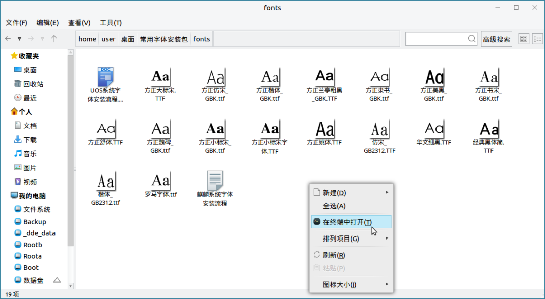Select the UOS系统字体安装流程 DOC file
Image resolution: width=545 pixels, height=299 pixels.
click(105, 85)
